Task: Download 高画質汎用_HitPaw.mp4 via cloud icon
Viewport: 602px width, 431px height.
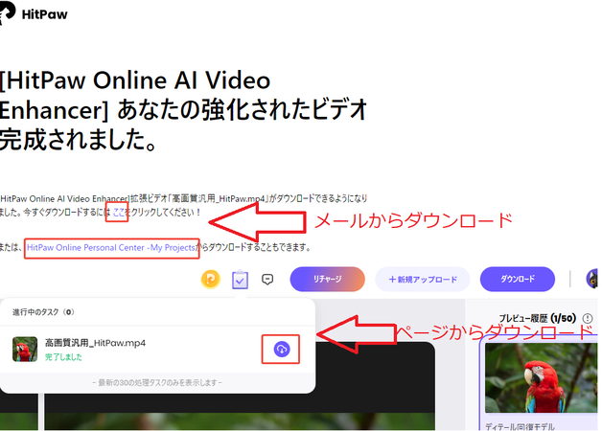Action: (x=282, y=350)
